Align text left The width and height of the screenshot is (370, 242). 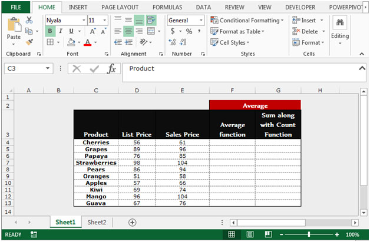click(x=118, y=31)
